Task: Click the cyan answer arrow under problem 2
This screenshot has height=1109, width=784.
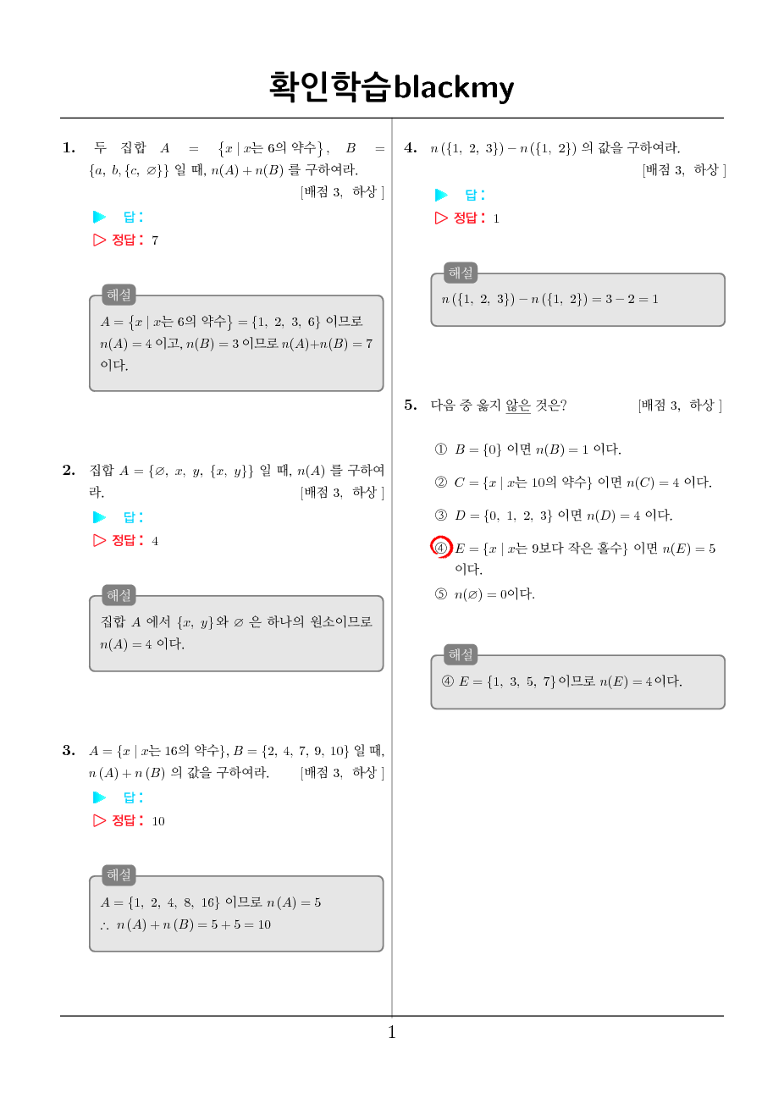Action: [100, 517]
